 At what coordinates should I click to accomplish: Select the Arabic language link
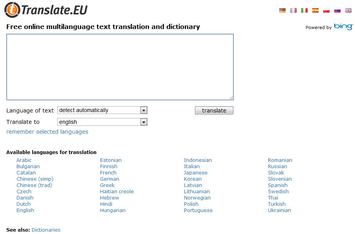[24, 160]
